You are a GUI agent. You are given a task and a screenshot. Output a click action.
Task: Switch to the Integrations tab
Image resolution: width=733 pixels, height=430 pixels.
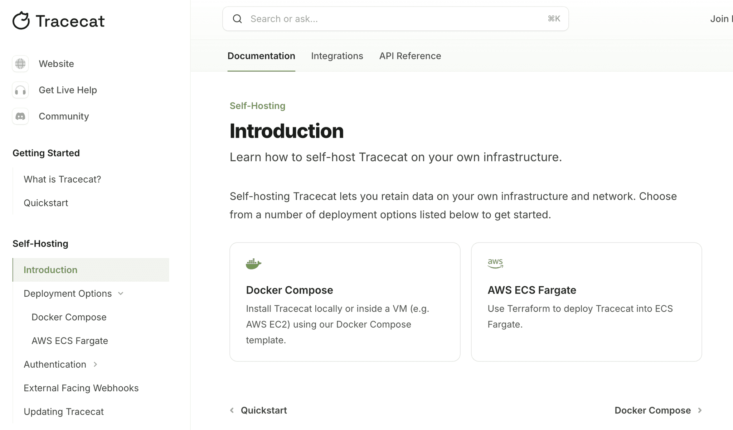[337, 56]
